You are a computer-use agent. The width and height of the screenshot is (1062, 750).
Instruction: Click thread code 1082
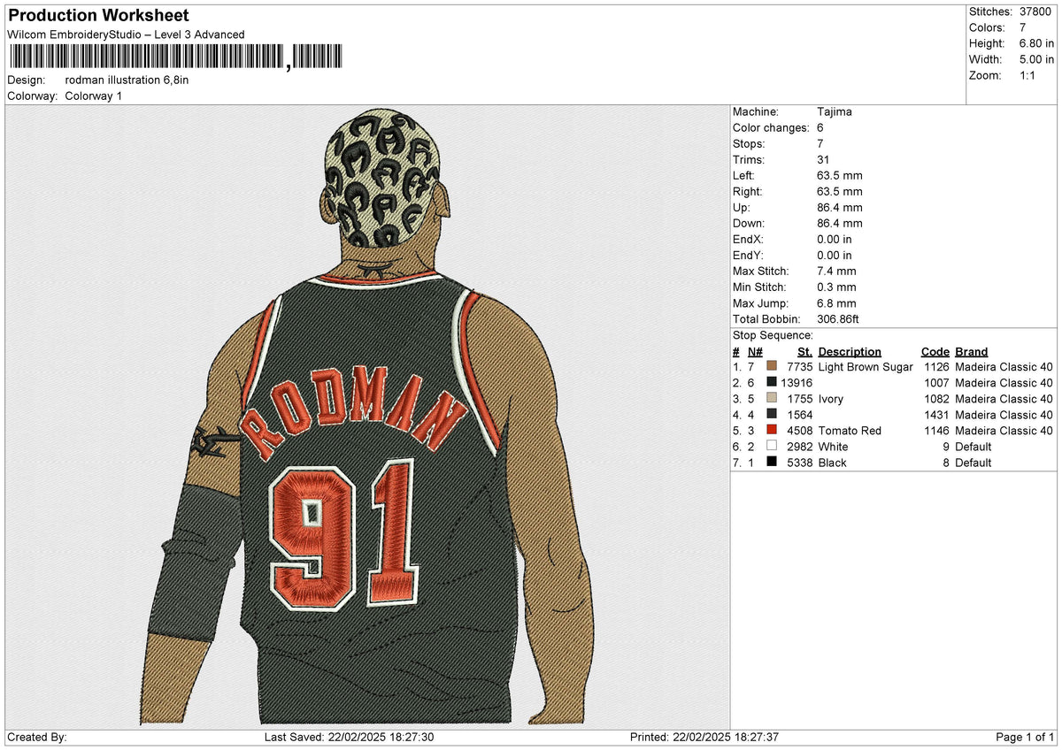[x=936, y=399]
